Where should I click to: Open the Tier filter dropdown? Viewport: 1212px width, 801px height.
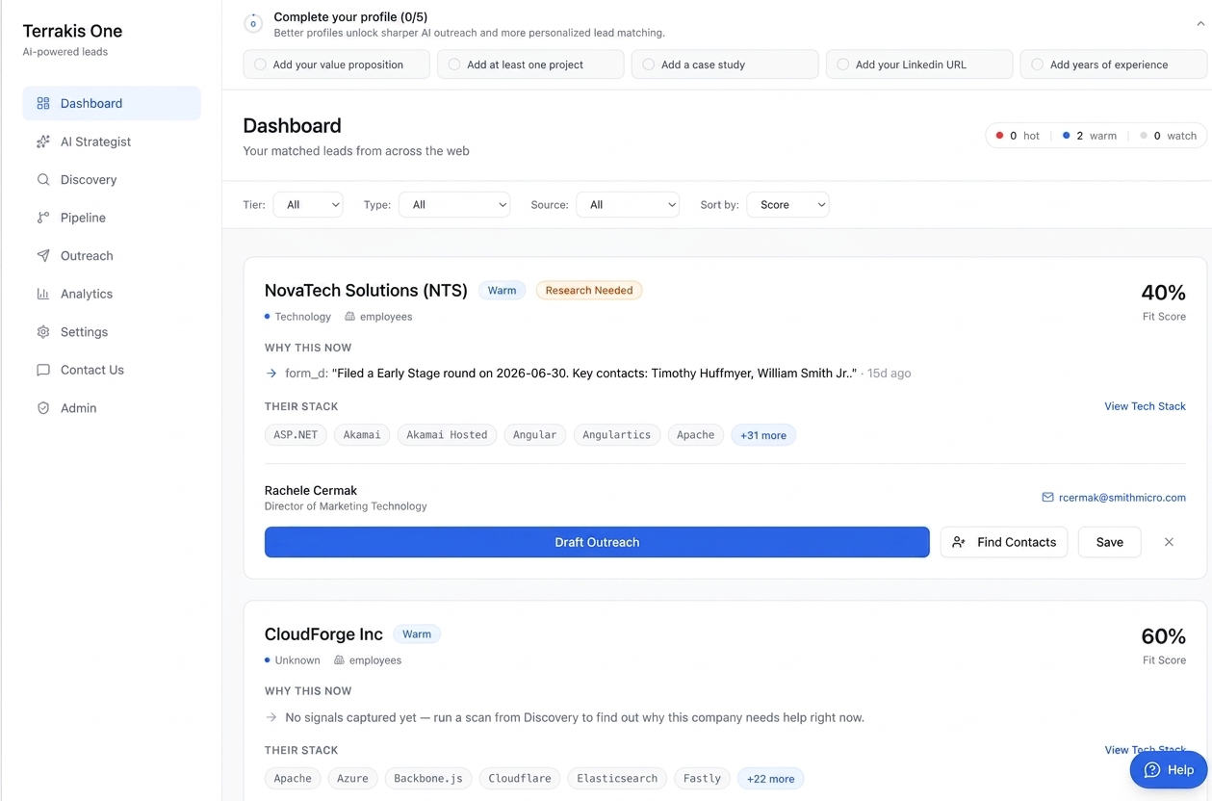[308, 204]
